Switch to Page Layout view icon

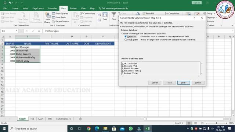[x=195, y=123]
